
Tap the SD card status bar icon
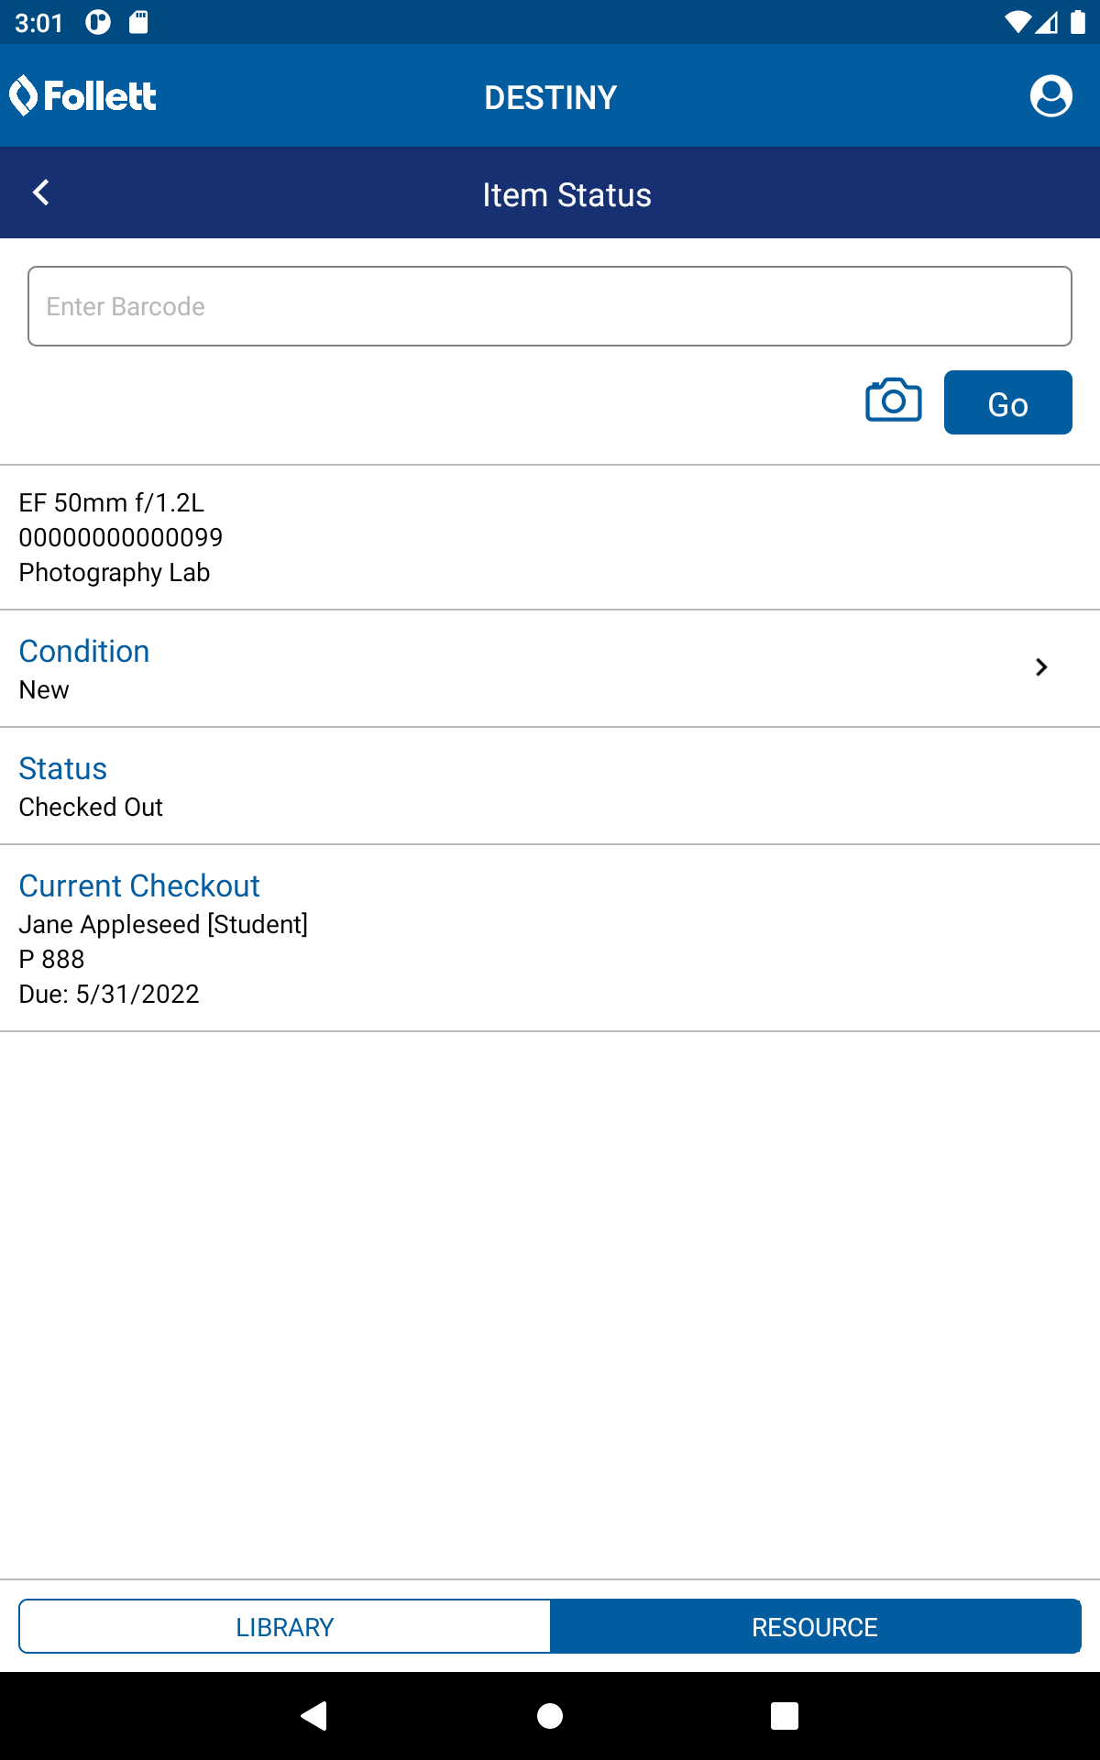[x=138, y=22]
